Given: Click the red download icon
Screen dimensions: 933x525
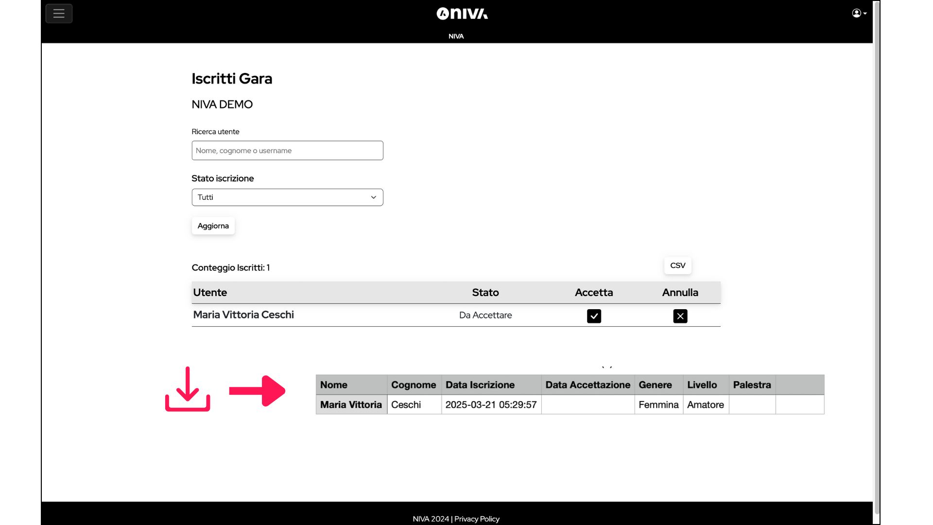Looking at the screenshot, I should coord(188,389).
